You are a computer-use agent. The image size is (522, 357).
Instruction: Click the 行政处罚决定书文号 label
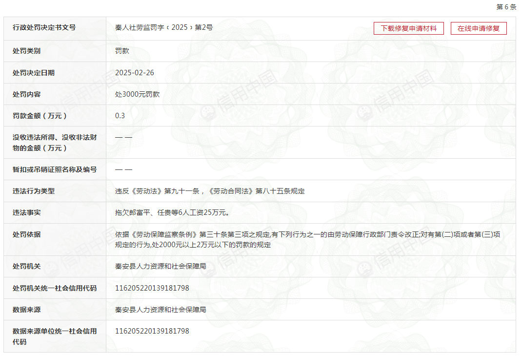click(x=44, y=27)
